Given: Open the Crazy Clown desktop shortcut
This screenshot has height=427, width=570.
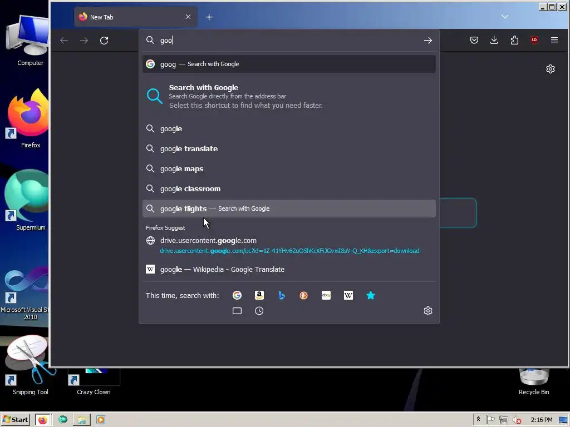Looking at the screenshot, I should [94, 381].
